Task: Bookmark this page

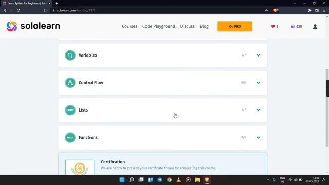Action: pos(45,10)
